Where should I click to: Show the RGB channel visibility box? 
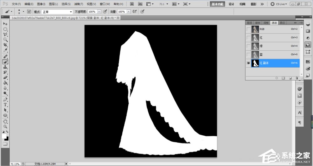pyautogui.click(x=249, y=29)
